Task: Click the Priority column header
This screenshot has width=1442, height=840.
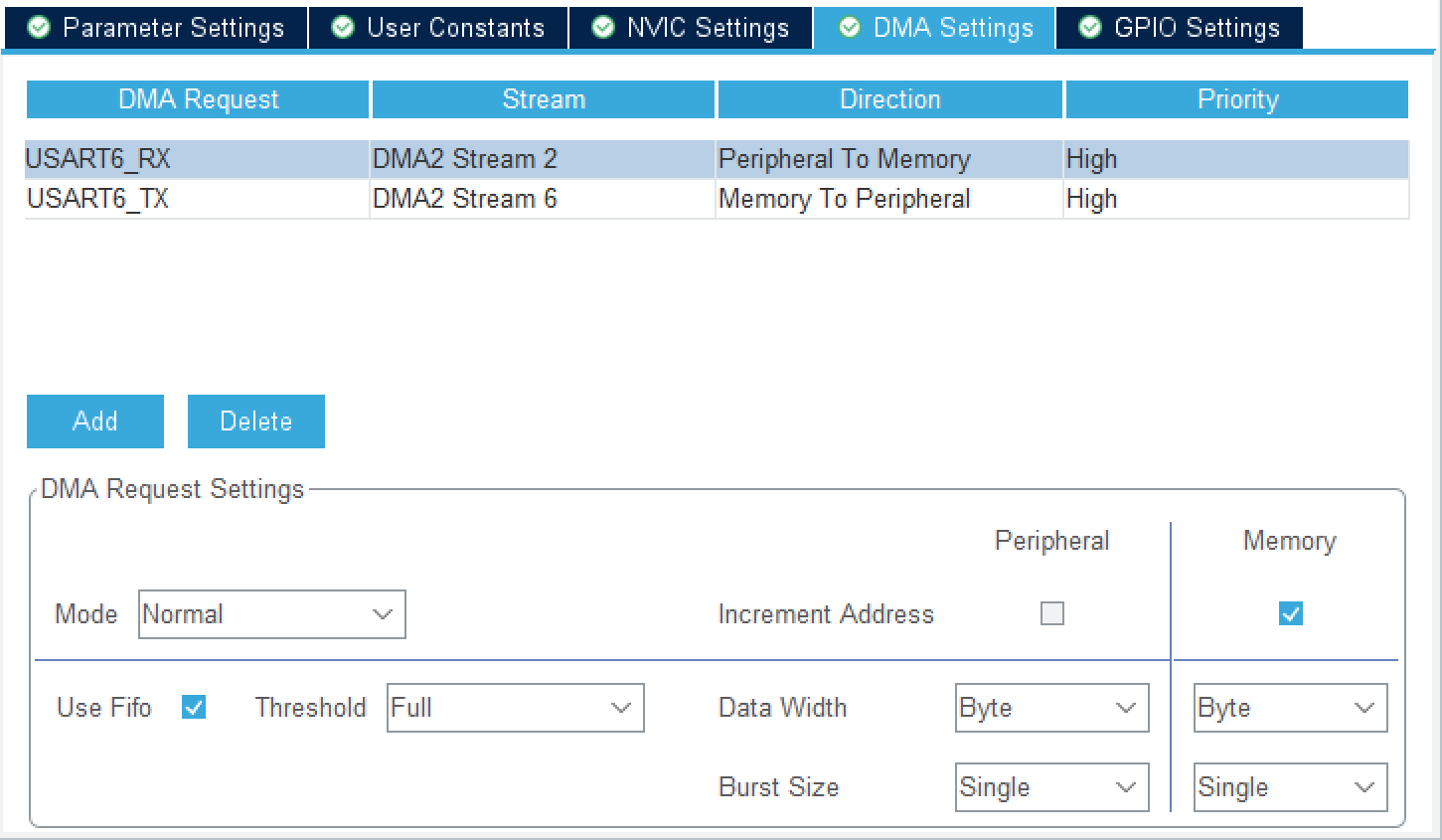Action: click(1237, 99)
